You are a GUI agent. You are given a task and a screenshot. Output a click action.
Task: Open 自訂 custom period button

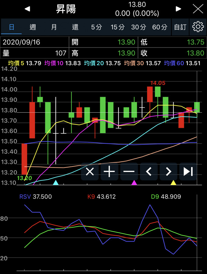tap(180, 27)
